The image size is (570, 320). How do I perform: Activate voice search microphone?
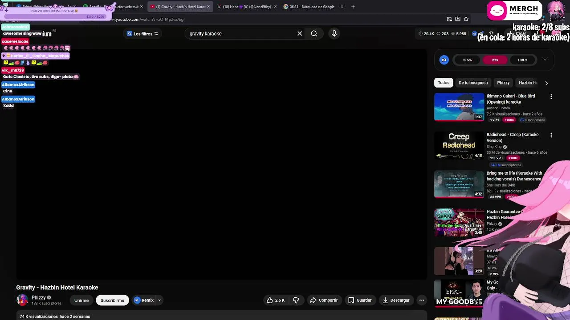334,33
